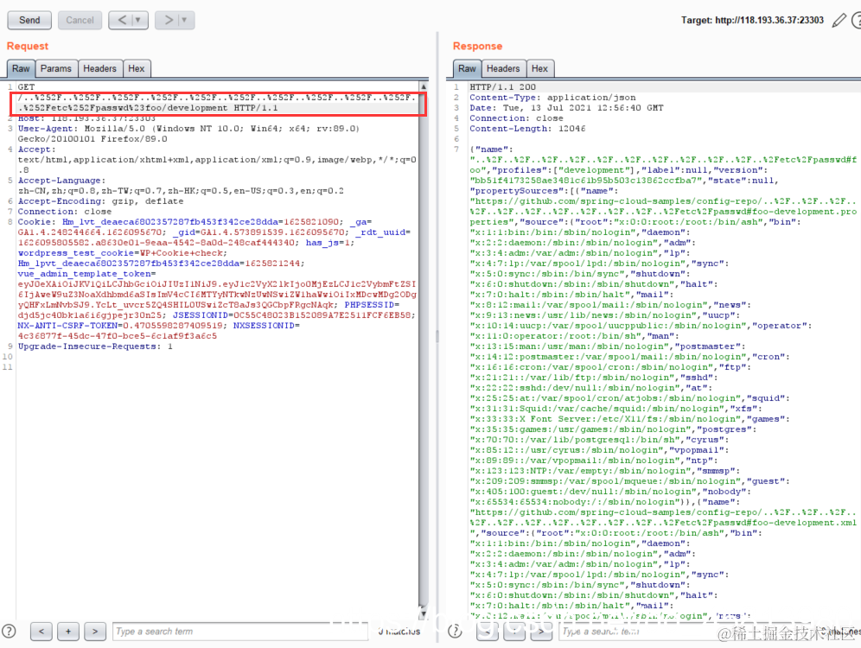861x648 pixels.
Task: Click request scrollbar down arrow
Action: 424,613
